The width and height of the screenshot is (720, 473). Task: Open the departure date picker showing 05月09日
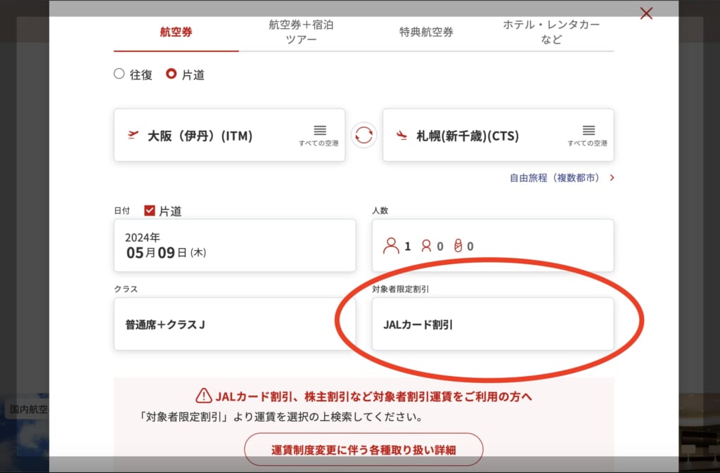[235, 245]
